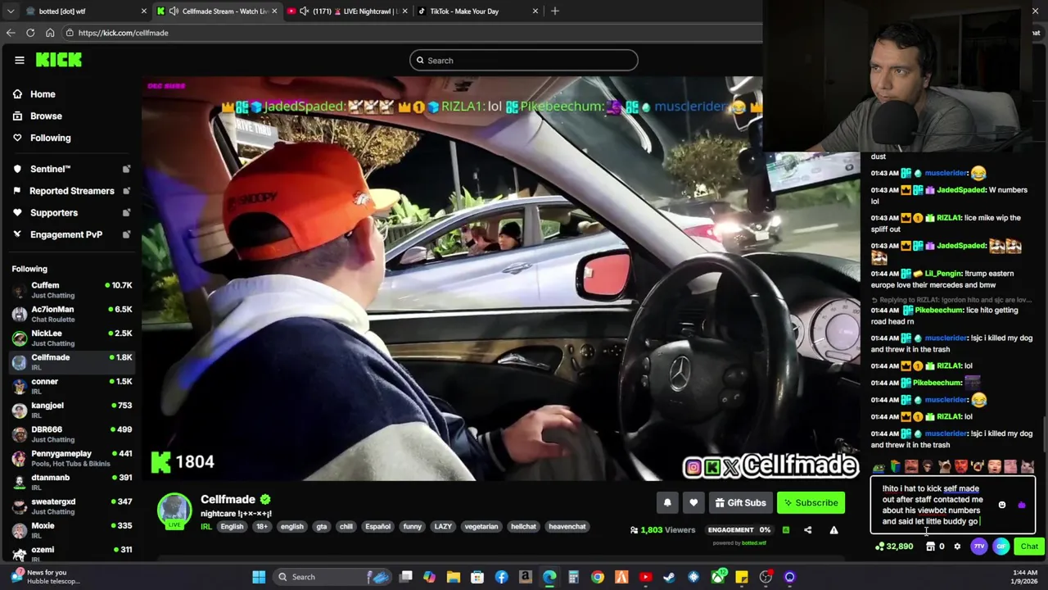
Task: Open Sticky Notes from the taskbar
Action: click(x=741, y=577)
